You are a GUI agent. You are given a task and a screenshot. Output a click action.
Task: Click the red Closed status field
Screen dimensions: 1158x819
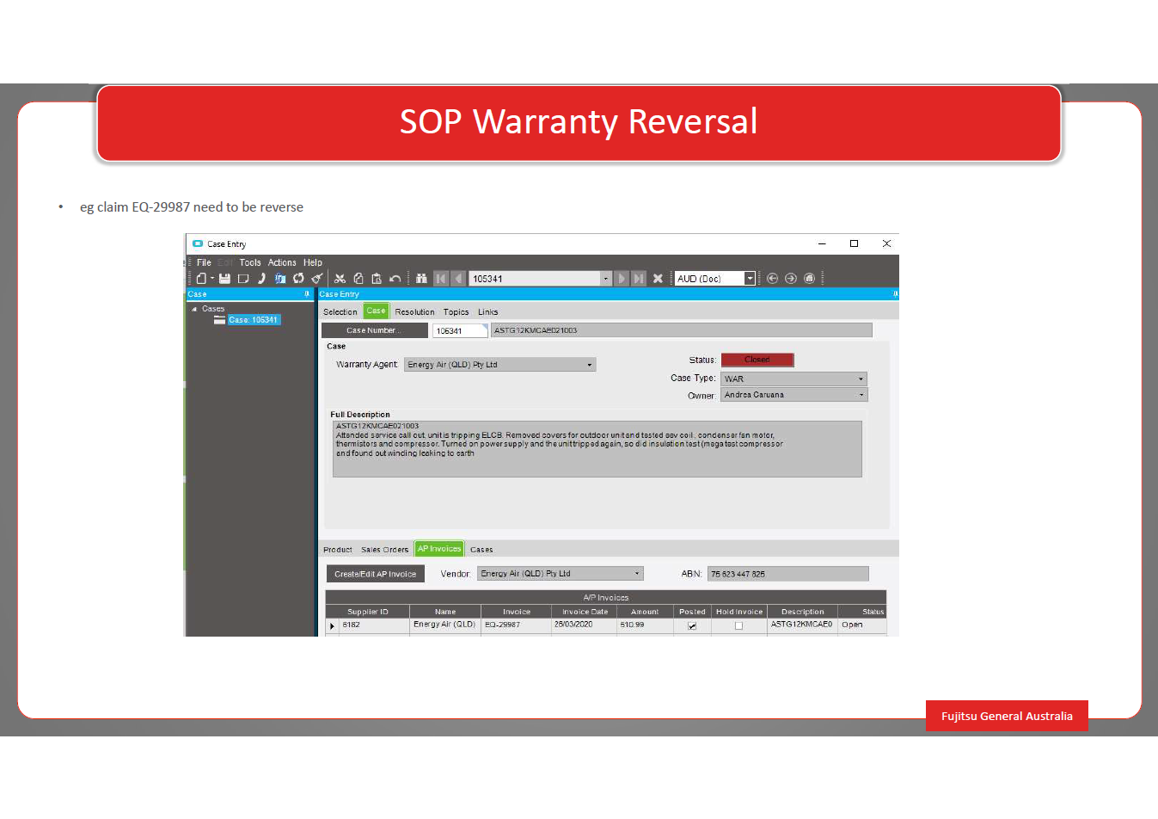[x=757, y=360]
